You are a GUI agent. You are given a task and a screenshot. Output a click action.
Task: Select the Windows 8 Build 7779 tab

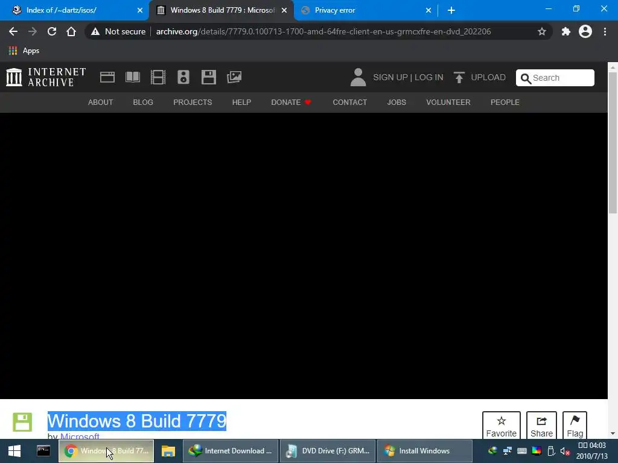click(x=221, y=10)
